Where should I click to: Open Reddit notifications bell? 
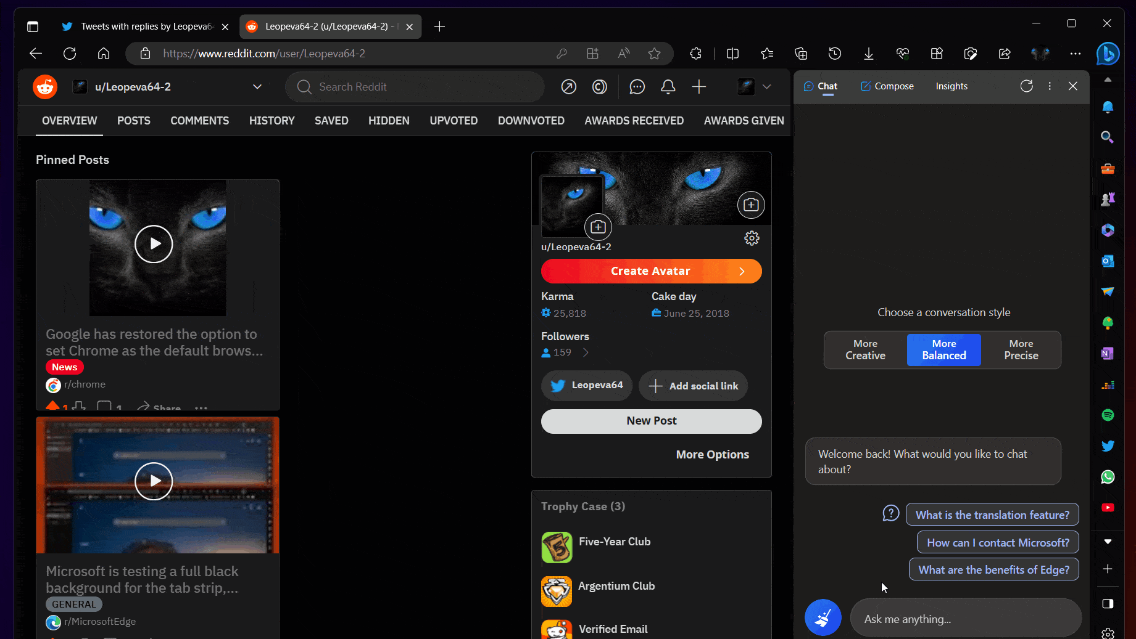tap(668, 87)
